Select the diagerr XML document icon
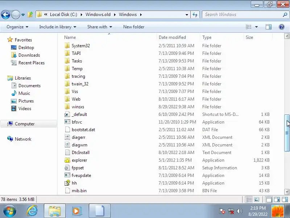This screenshot has height=218, width=290. (67, 137)
